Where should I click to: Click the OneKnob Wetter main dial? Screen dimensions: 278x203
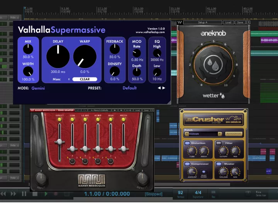(x=214, y=64)
